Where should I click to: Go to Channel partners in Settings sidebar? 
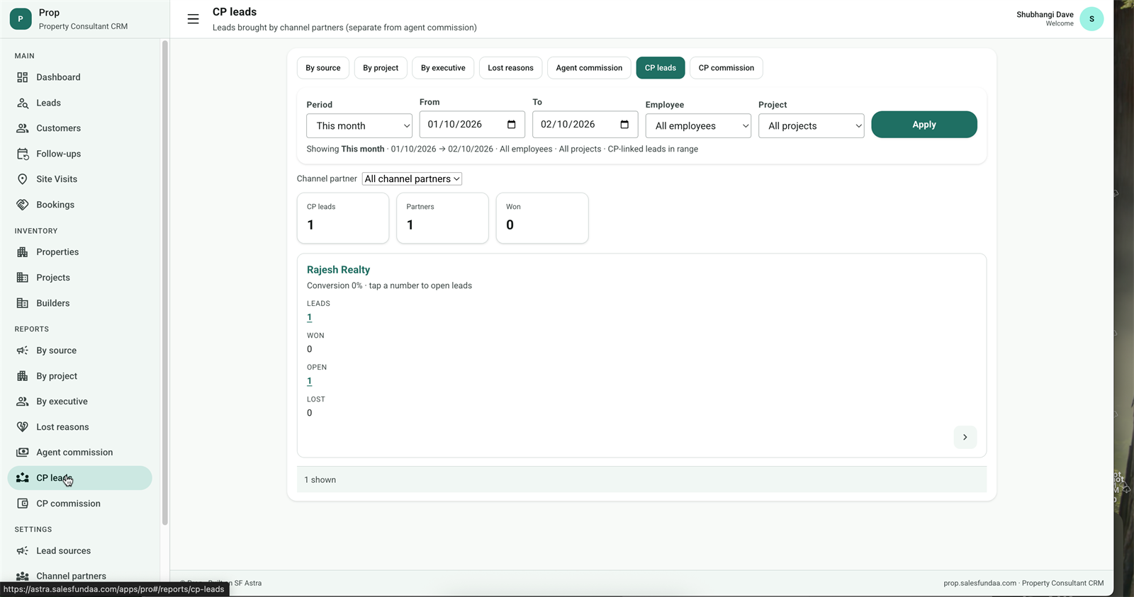[x=71, y=576]
